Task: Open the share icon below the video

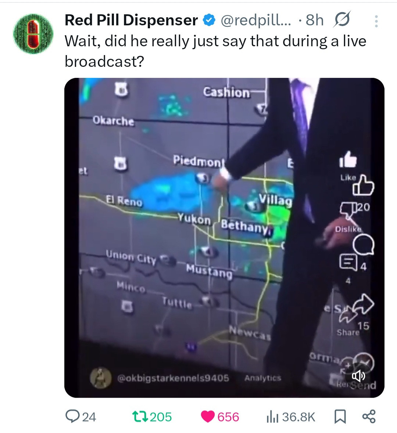Action: (x=369, y=416)
